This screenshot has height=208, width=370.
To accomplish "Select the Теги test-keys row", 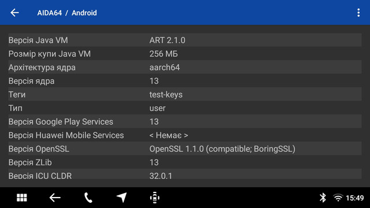I will [185, 94].
